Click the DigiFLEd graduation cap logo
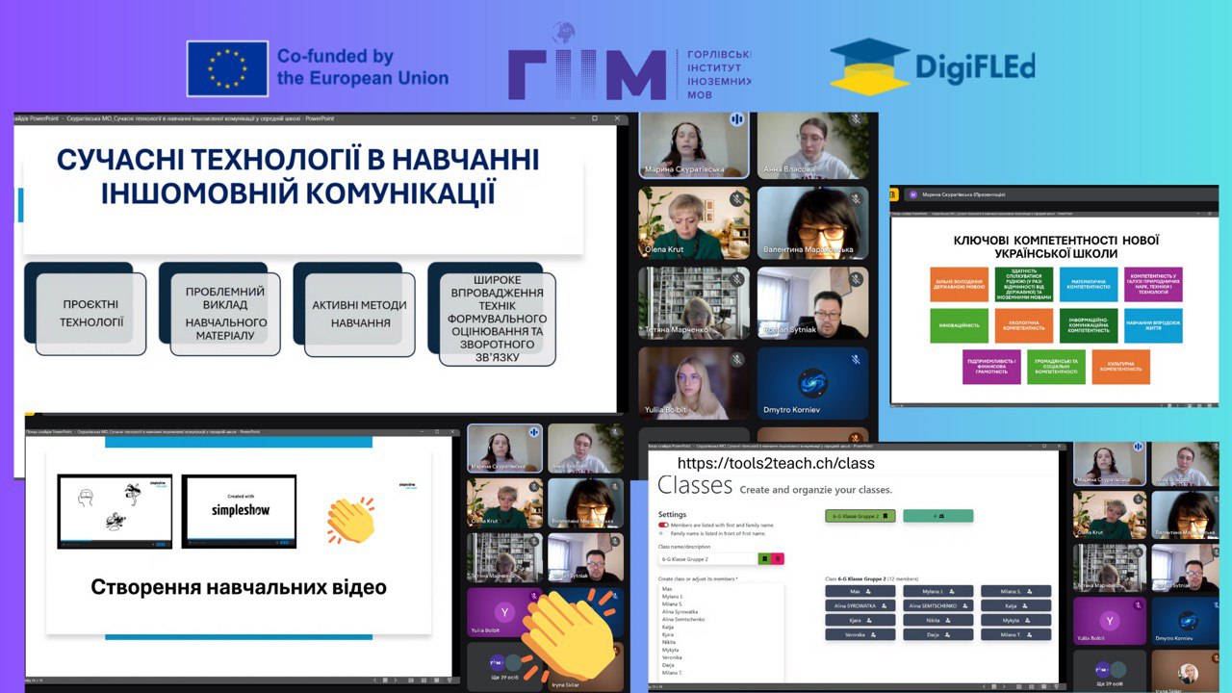The height and width of the screenshot is (693, 1232). (x=869, y=66)
